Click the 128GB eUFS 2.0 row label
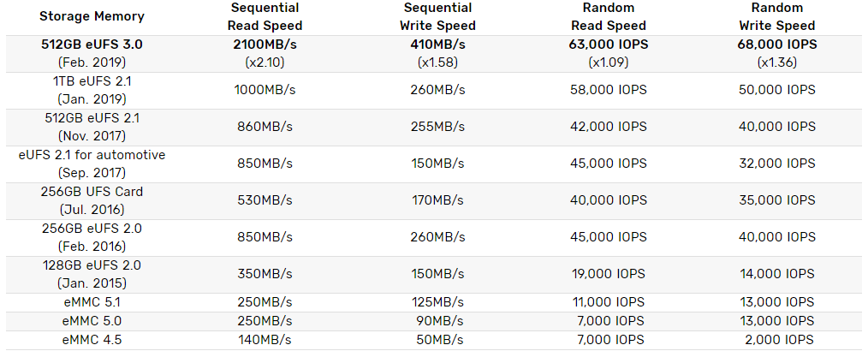Image resolution: width=868 pixels, height=357 pixels. coord(92,274)
